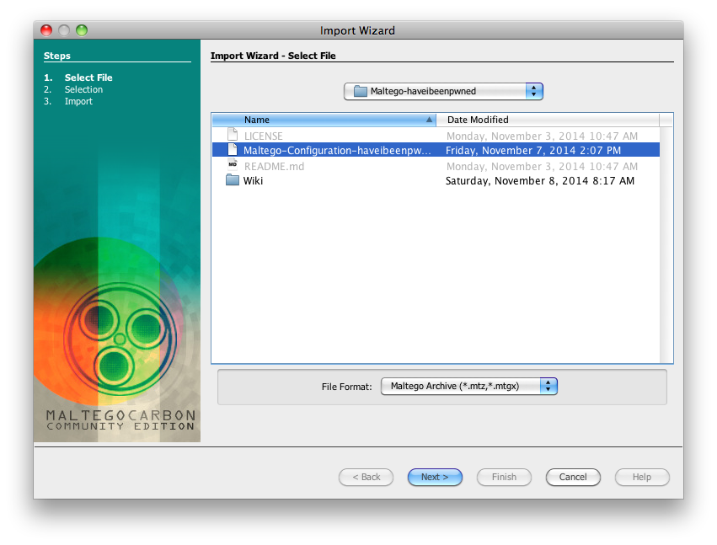Select Maltego-Configuration-haveibeenpw... file row

pyautogui.click(x=436, y=150)
